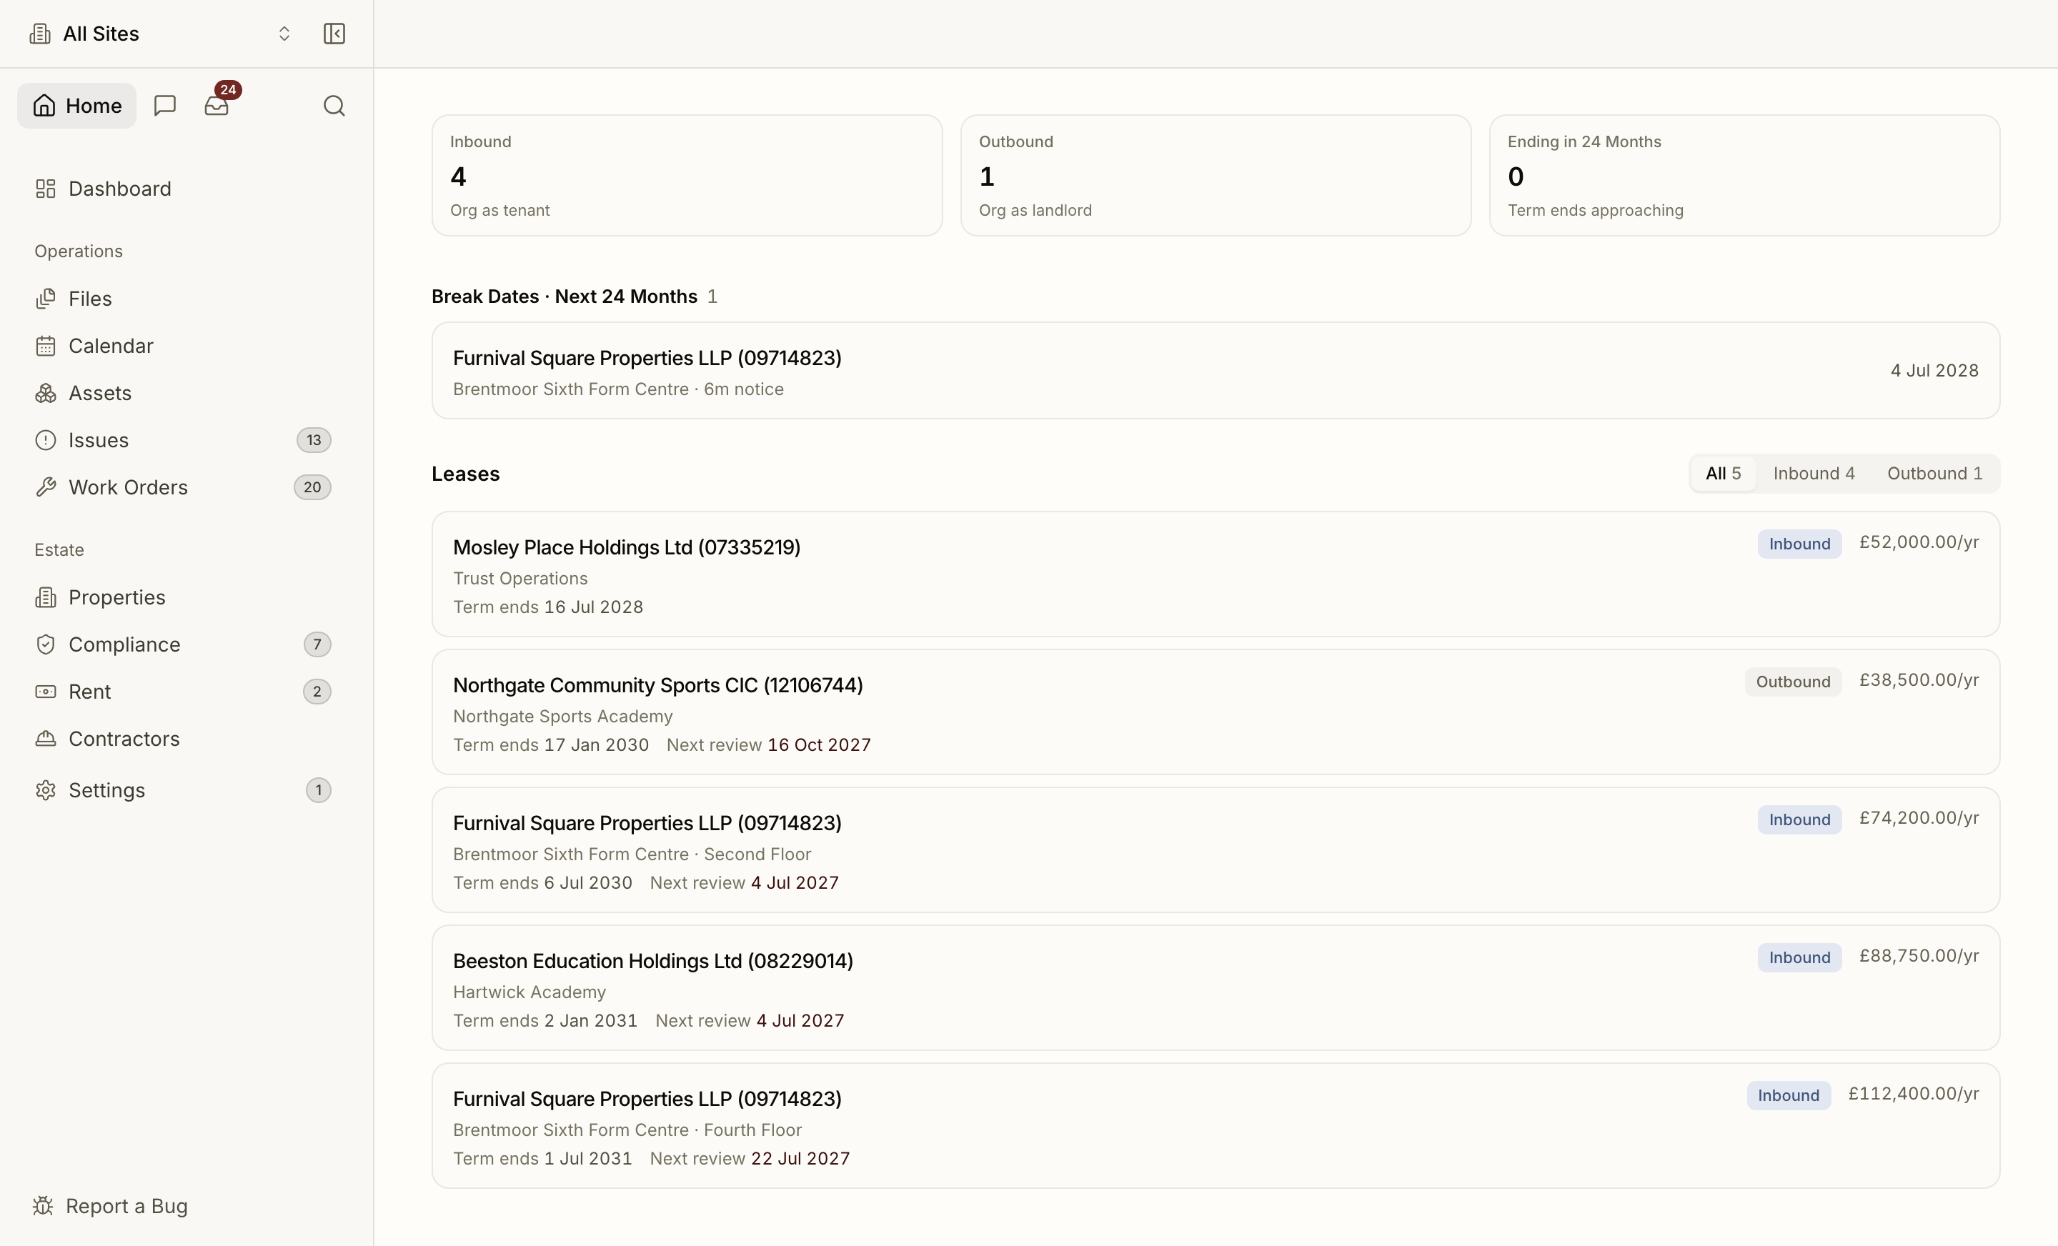Open the Compliance shield icon
This screenshot has height=1246, width=2058.
[x=46, y=644]
